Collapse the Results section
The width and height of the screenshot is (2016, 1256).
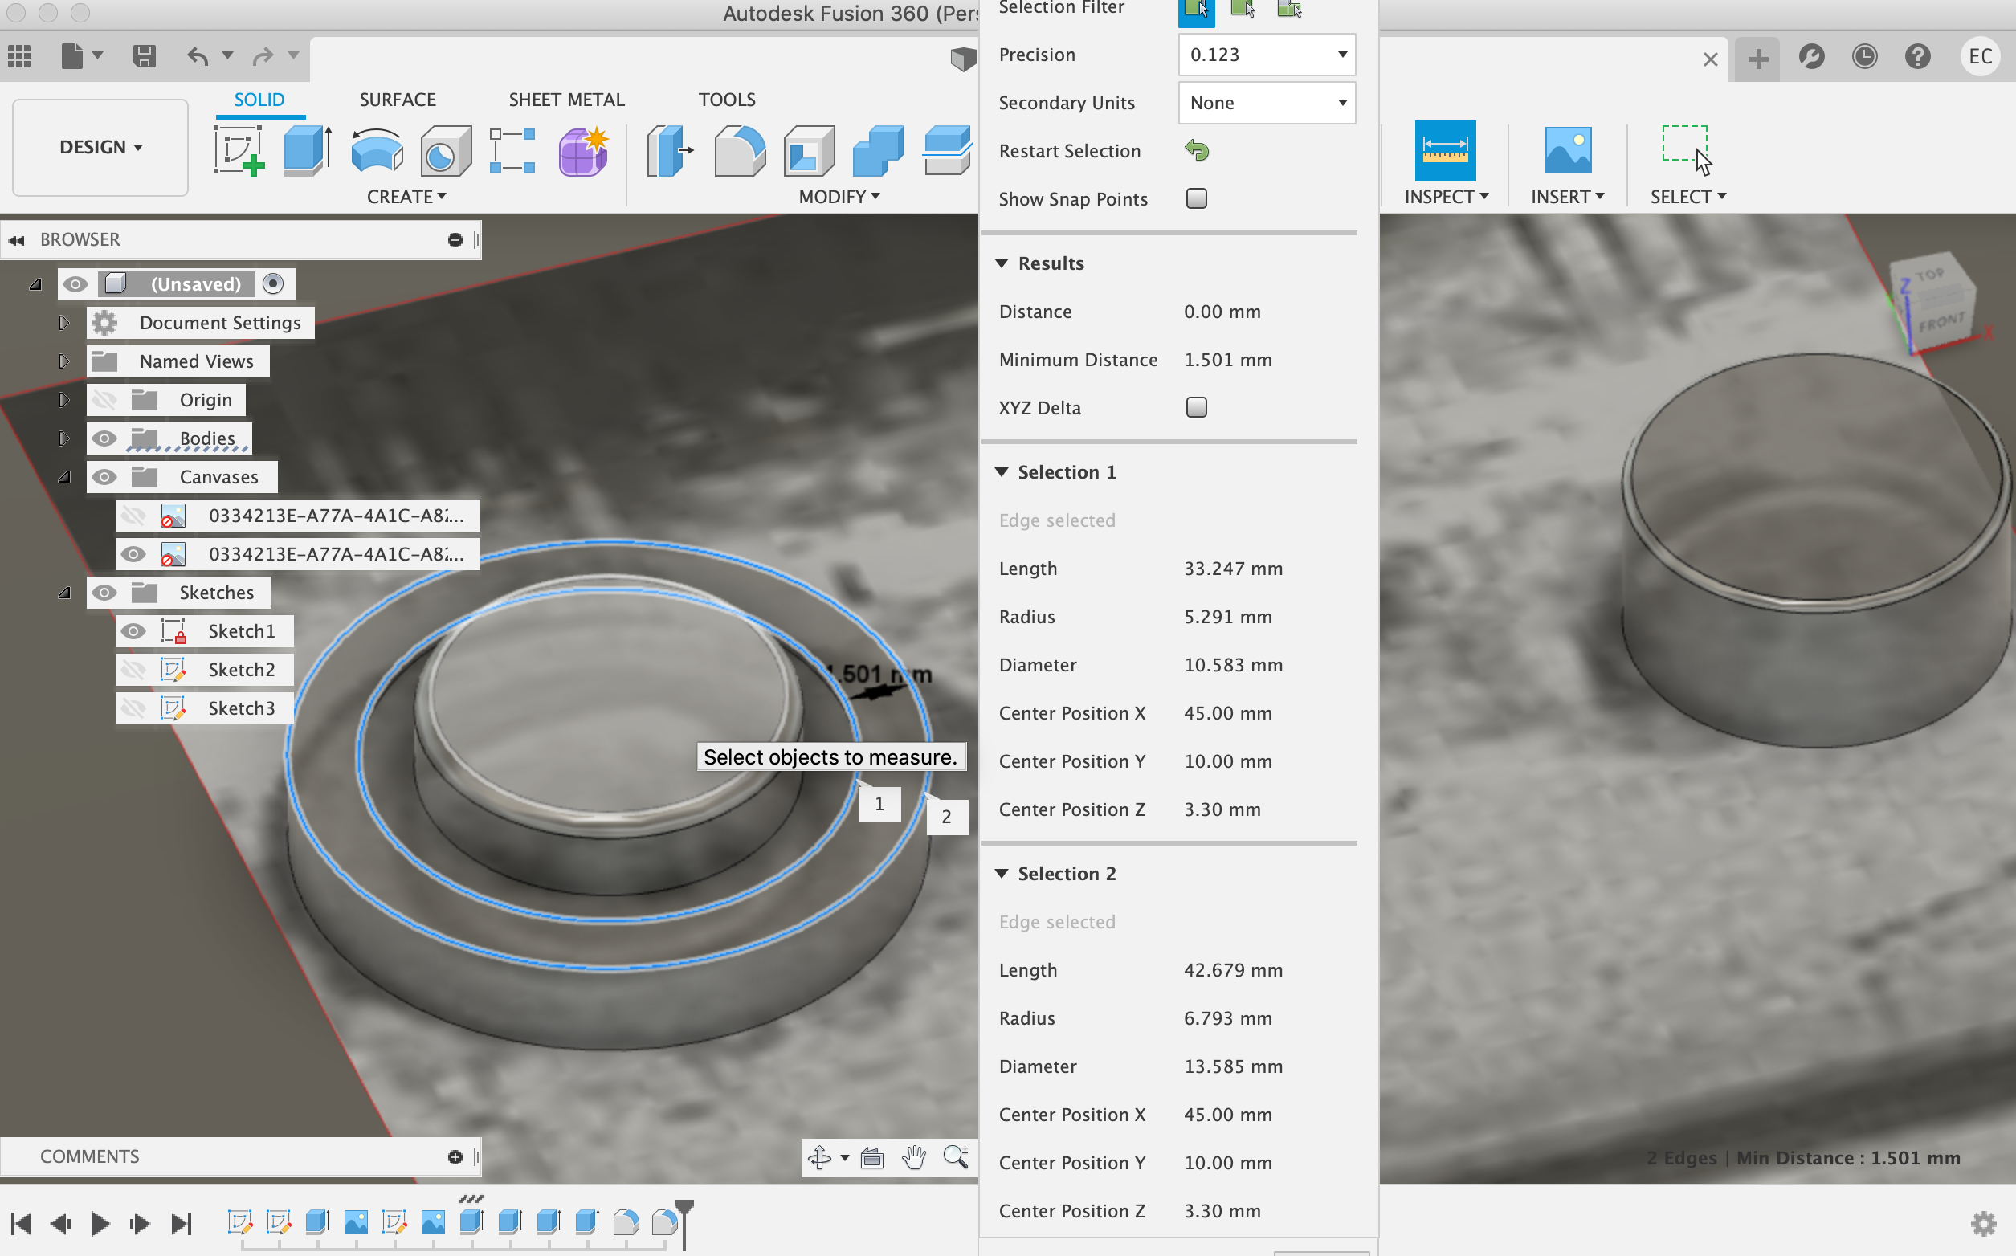point(1002,263)
